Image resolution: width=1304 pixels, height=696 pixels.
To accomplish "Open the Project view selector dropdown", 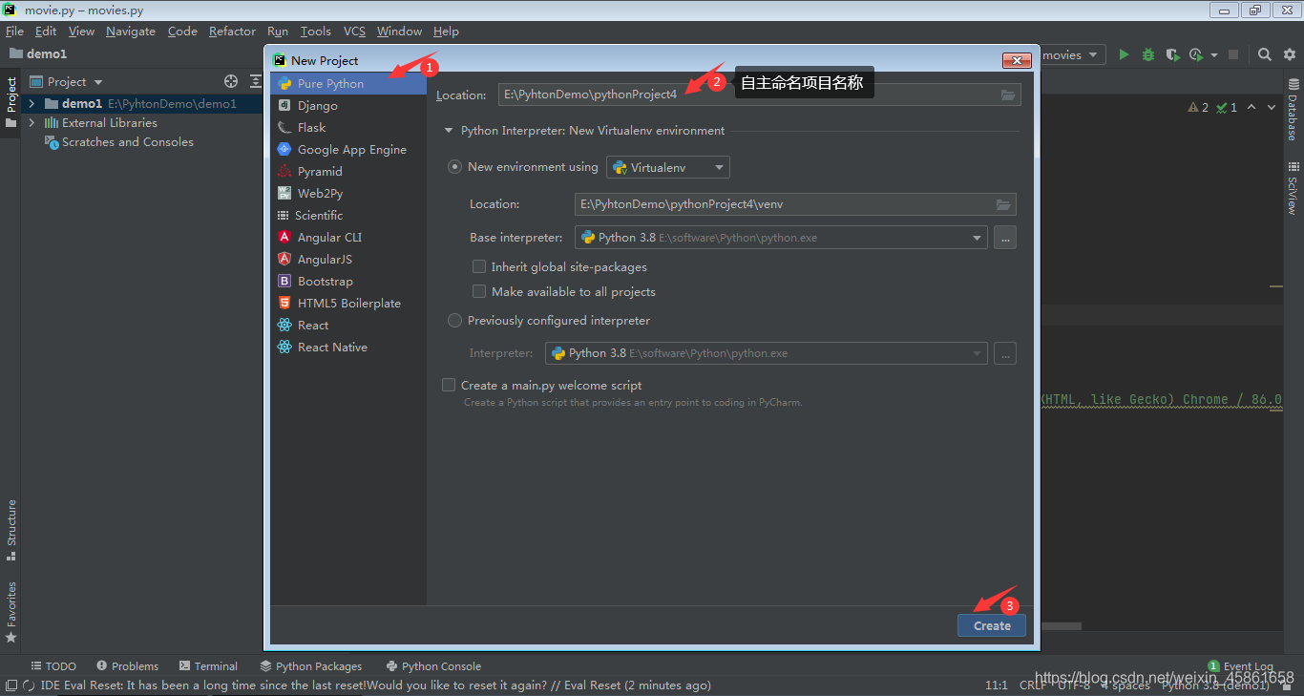I will [x=67, y=82].
